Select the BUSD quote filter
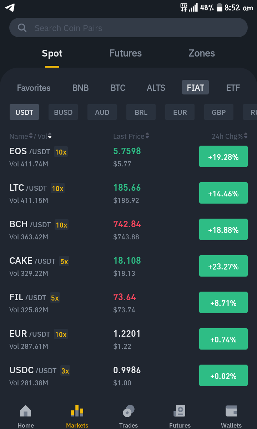Image resolution: width=257 pixels, height=429 pixels. [x=63, y=112]
